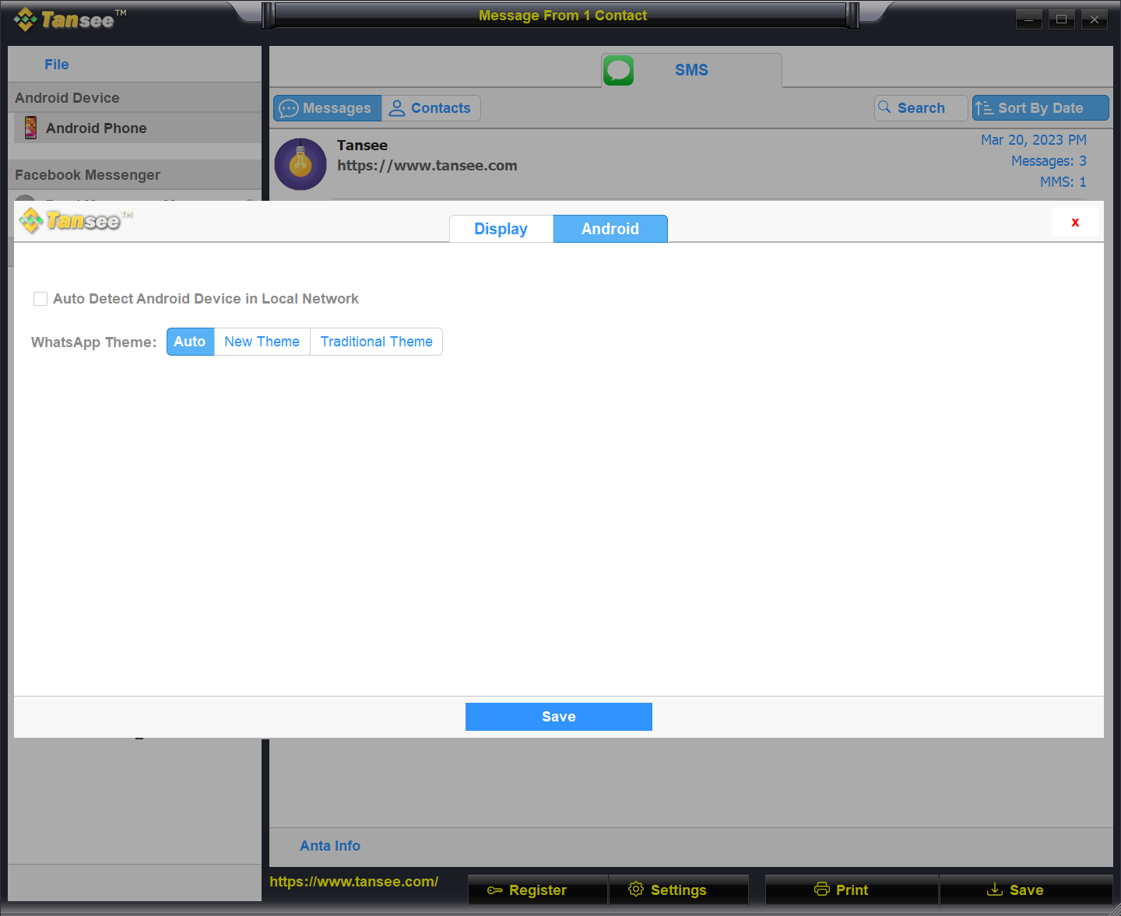Click the Print button
1121x916 pixels.
pyautogui.click(x=852, y=890)
